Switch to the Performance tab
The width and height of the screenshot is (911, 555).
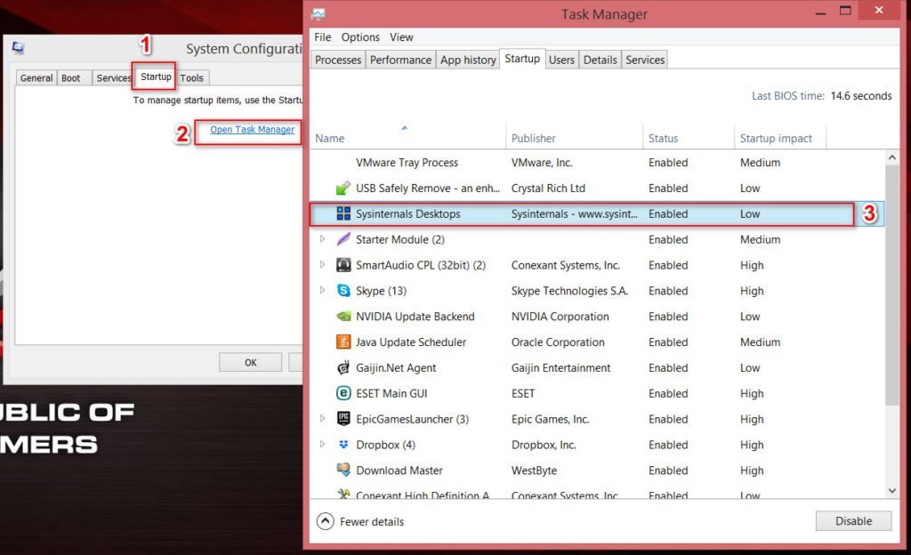tap(401, 60)
